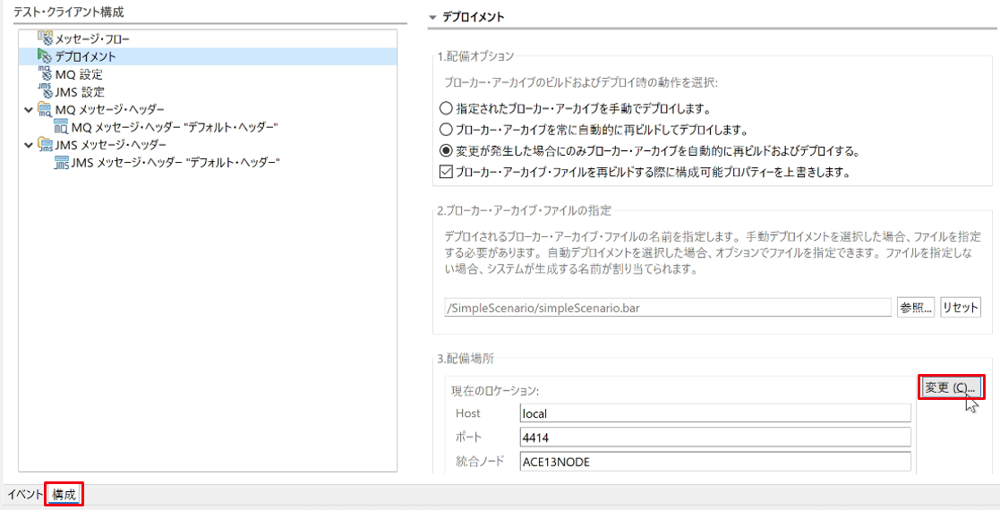Collapse the MQ メッセージ・ヘッダー tree node

28,110
